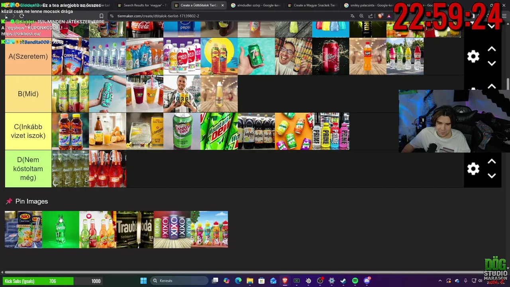Viewport: 510px width, 287px height.
Task: Select the Schweppes image in tier C
Action: coord(145,132)
